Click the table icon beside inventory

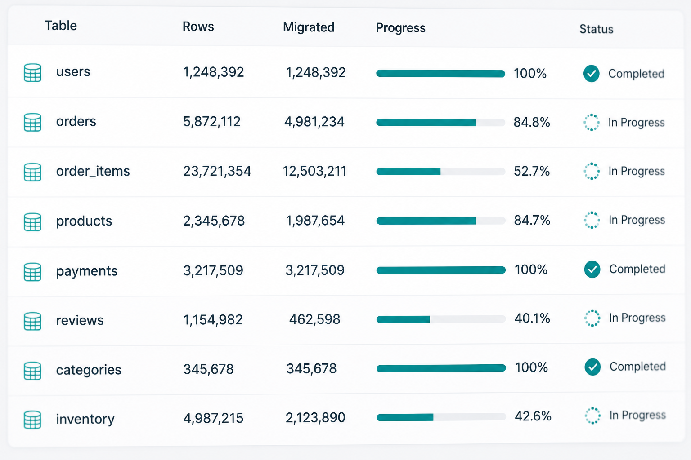click(x=32, y=420)
